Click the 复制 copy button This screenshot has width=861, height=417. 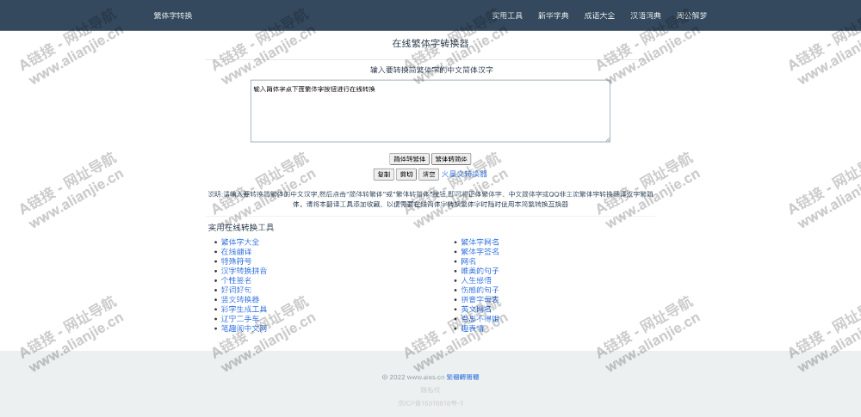click(x=383, y=174)
